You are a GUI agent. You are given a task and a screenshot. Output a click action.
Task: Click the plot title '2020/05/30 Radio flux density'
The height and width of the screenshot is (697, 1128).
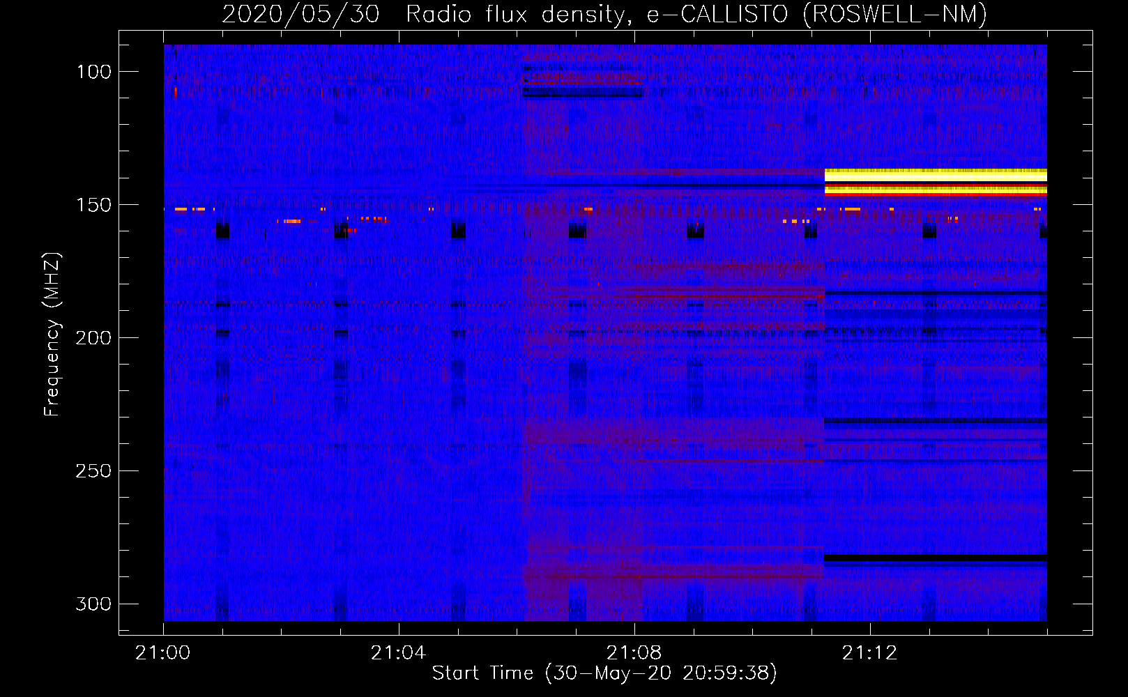coord(427,14)
